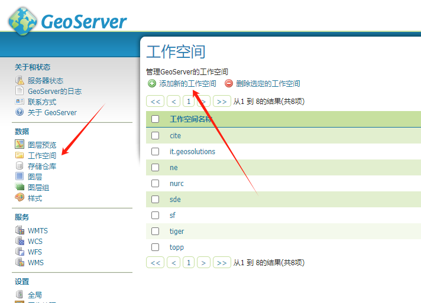This screenshot has width=421, height=303.
Task: Open 存储仓库 in the sidebar
Action: (x=42, y=166)
